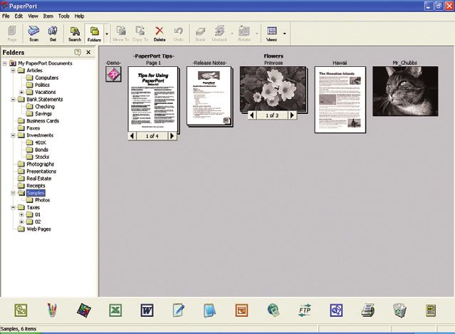Click the Word icon in Send To bar
Screen dimensions: 455x334
click(147, 310)
